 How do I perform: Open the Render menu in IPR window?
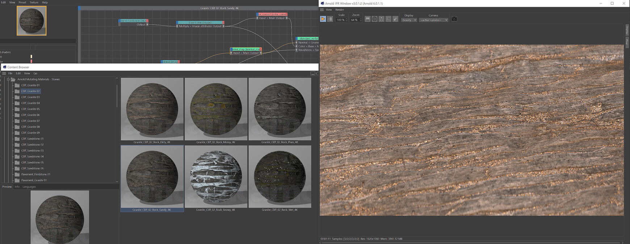[340, 10]
